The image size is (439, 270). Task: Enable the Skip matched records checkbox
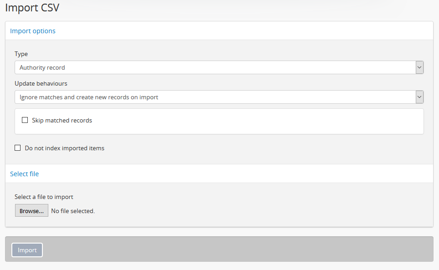25,120
